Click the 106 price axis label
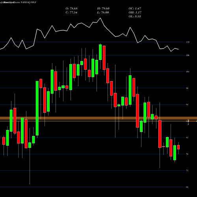 coord(188,55)
